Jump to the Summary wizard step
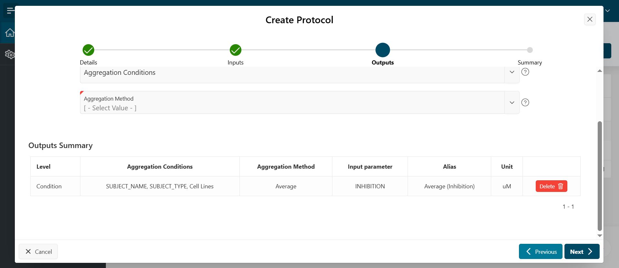This screenshot has height=268, width=619. click(x=530, y=50)
